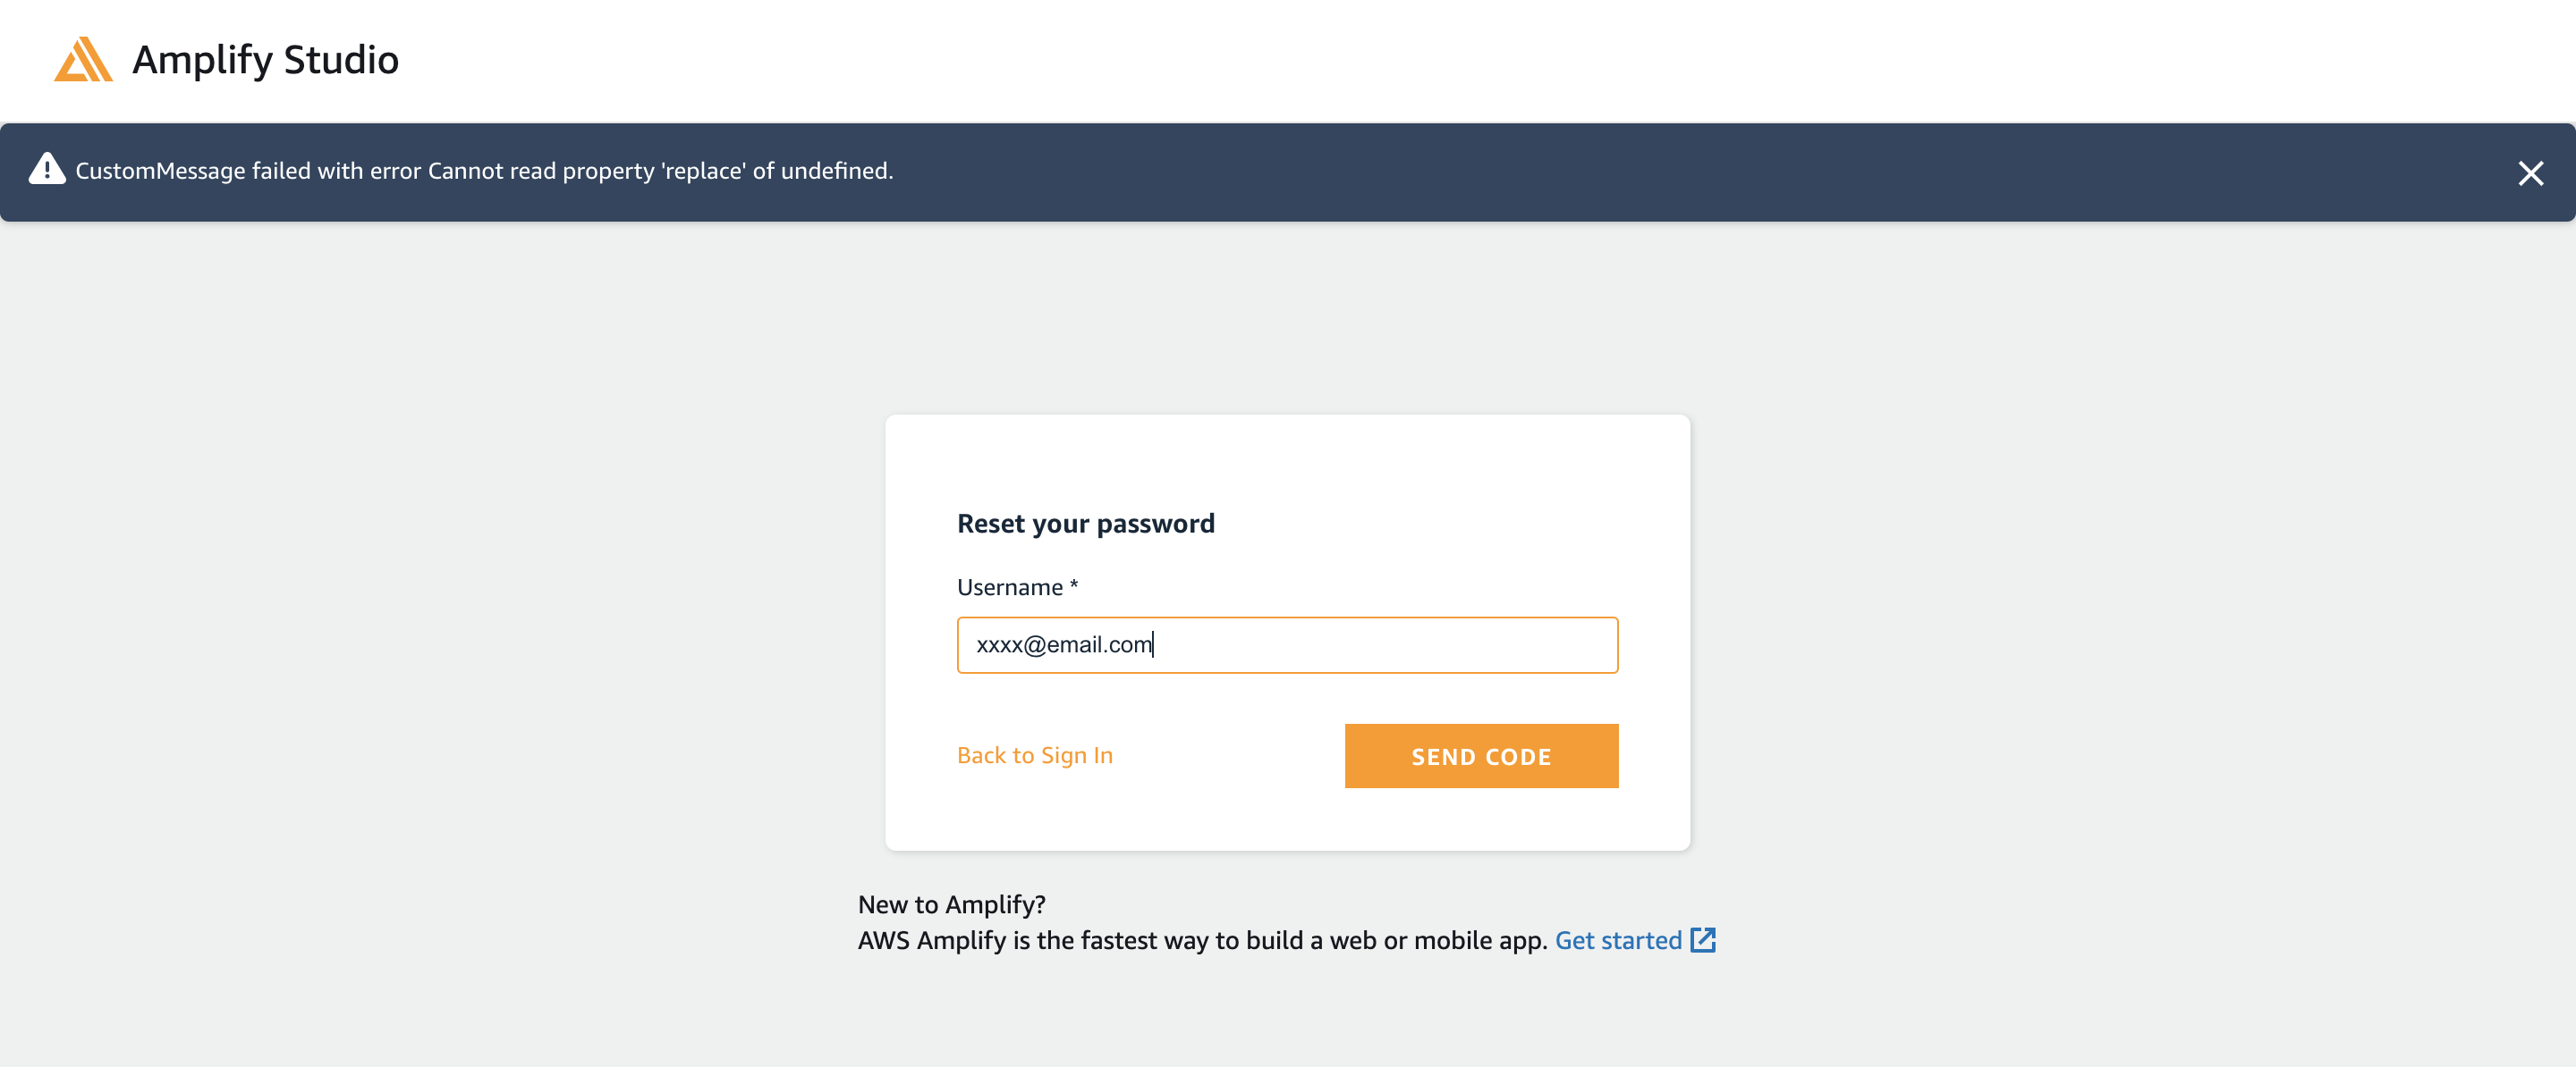2576x1067 pixels.
Task: Click the Amplify Studio triangle logo icon
Action: click(x=84, y=59)
